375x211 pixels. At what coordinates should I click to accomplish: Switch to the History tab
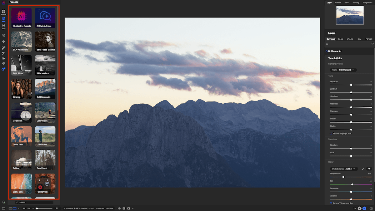(x=356, y=2)
